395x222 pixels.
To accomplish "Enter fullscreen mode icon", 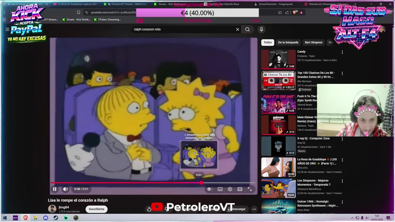I will 250,189.
